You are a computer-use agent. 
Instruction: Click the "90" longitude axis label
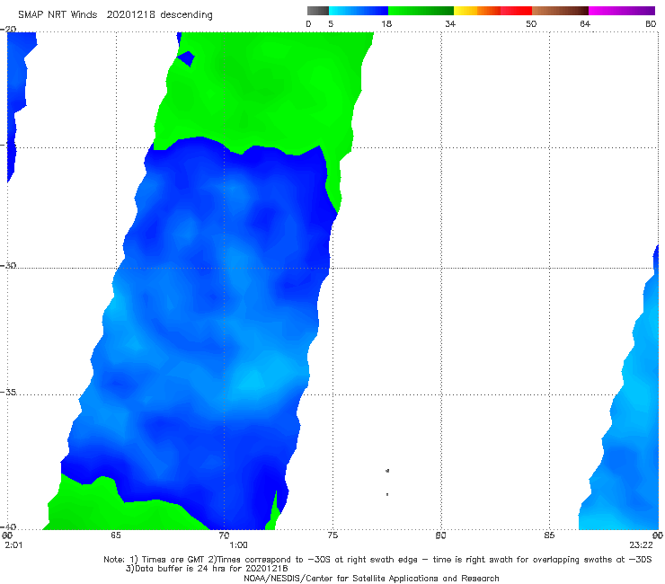point(658,535)
